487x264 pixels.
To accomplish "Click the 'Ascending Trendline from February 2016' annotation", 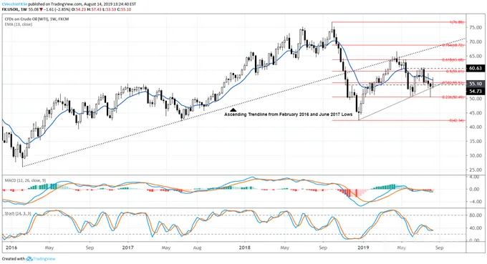I will click(x=288, y=114).
